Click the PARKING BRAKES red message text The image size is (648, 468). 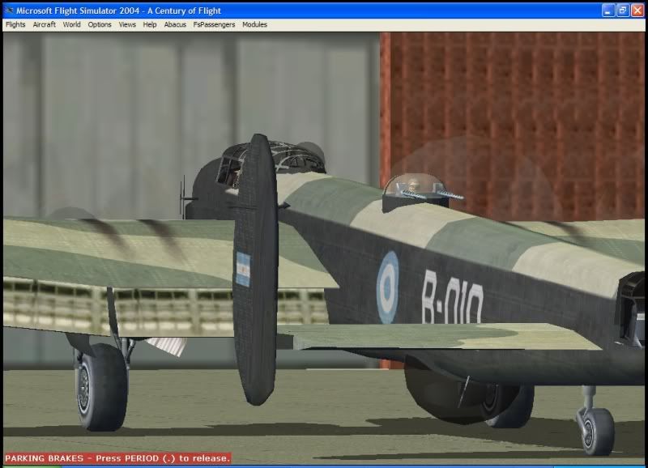click(x=117, y=458)
